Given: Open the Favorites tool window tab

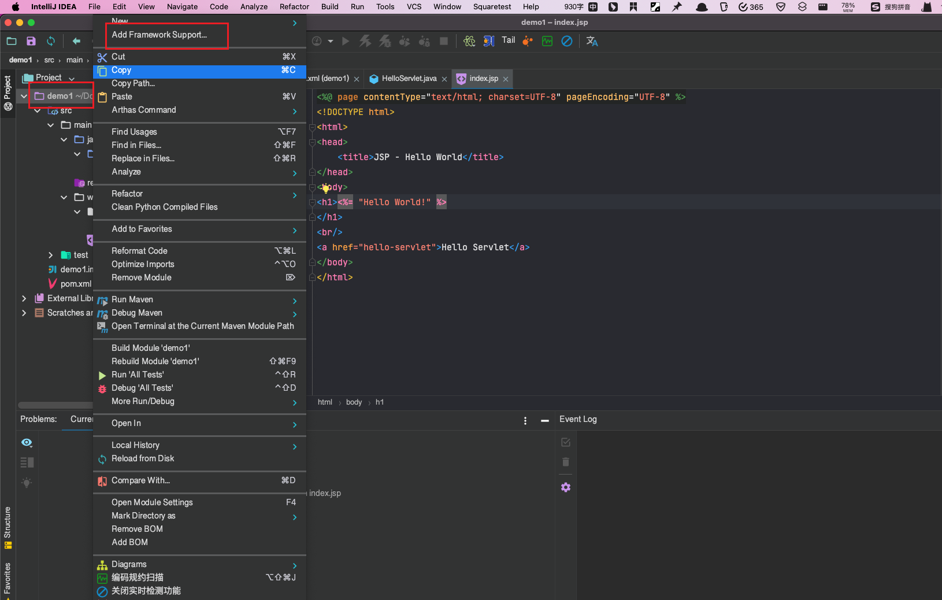Looking at the screenshot, I should pos(8,580).
